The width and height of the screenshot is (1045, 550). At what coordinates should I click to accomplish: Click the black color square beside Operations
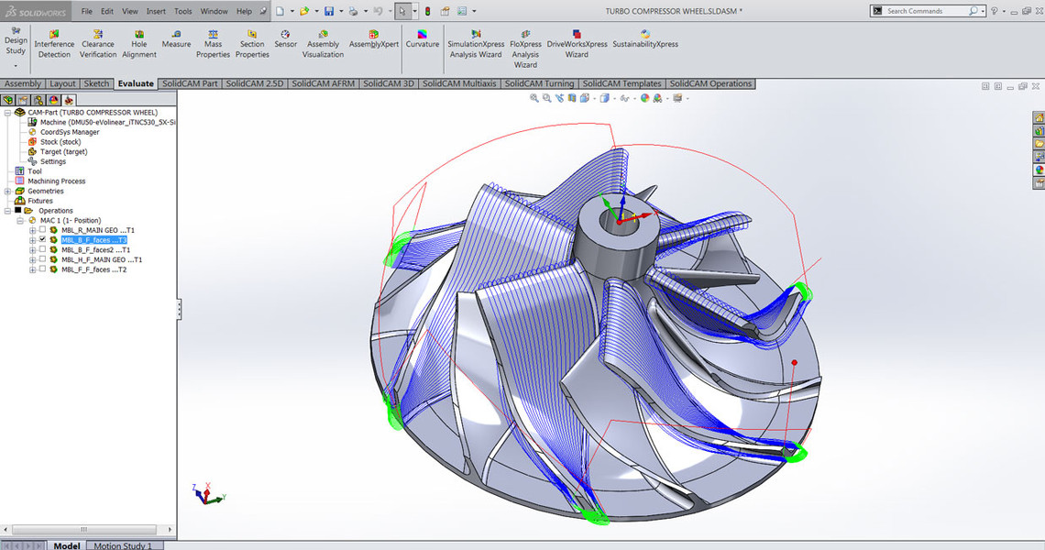[17, 210]
